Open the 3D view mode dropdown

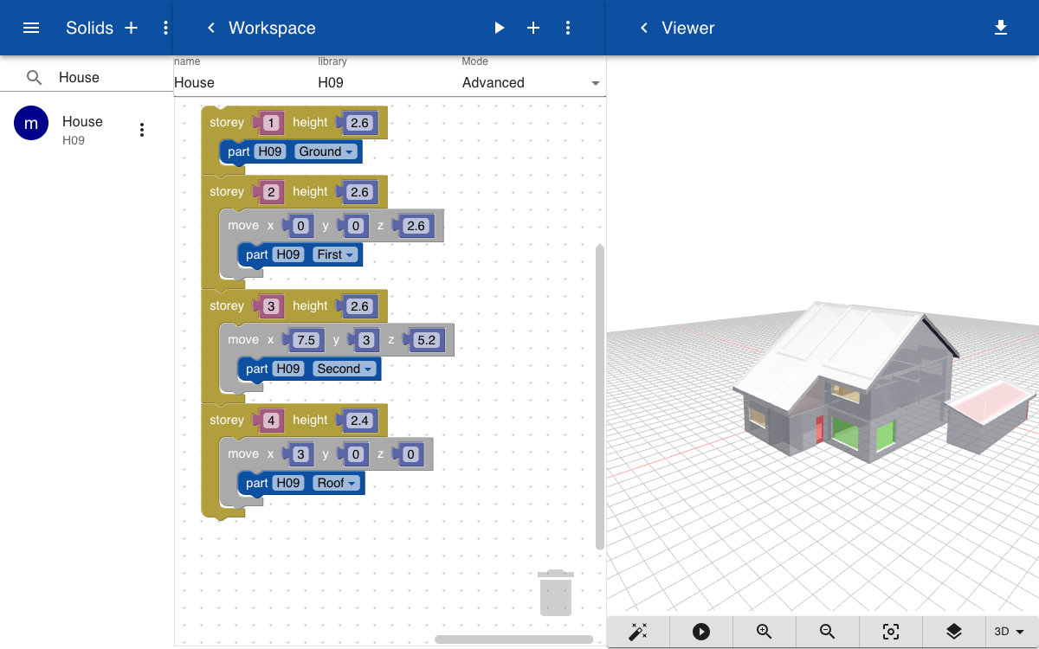click(x=1010, y=632)
